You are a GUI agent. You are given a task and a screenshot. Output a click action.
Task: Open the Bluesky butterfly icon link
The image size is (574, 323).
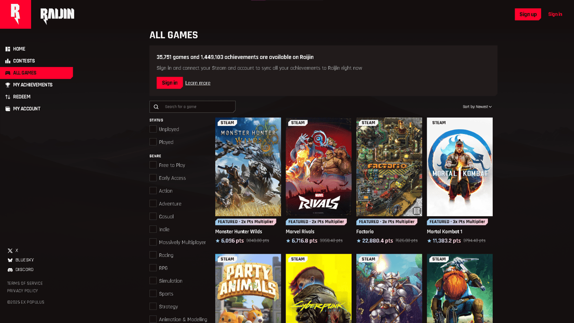coord(10,260)
